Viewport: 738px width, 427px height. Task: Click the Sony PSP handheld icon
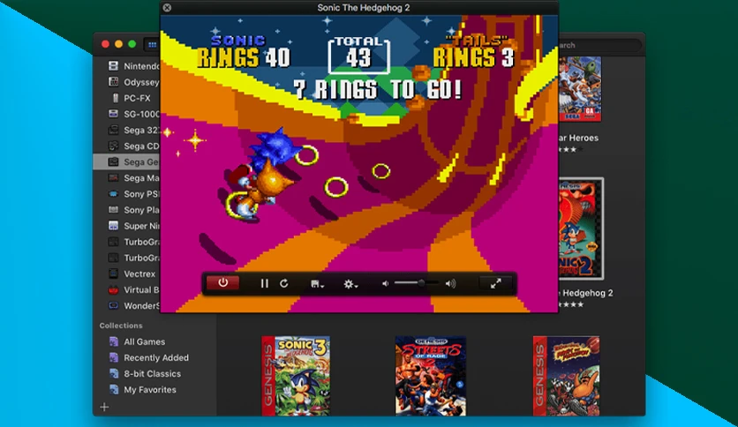click(x=113, y=194)
